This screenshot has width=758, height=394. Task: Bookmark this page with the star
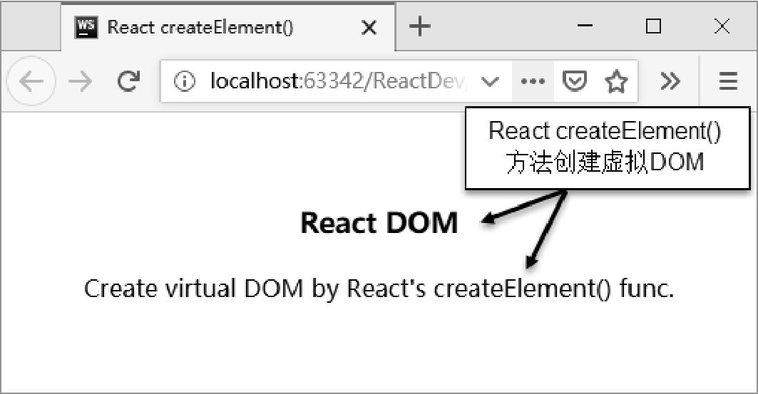616,81
